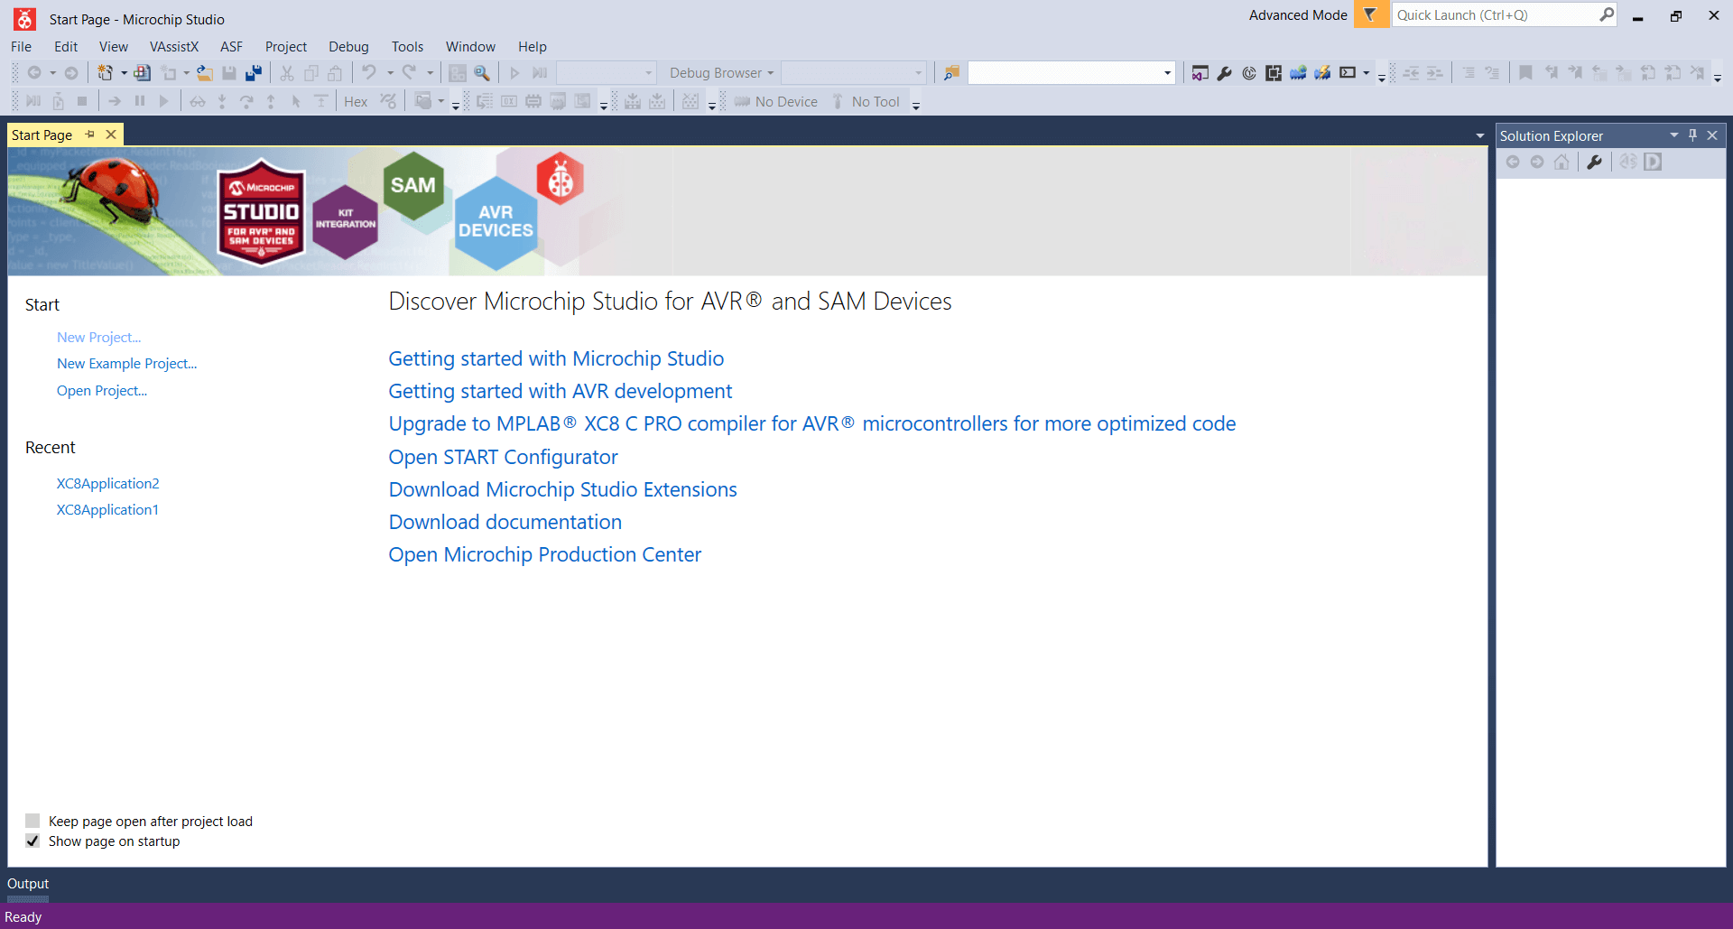The height and width of the screenshot is (929, 1733).
Task: Click the Output panel tab at bottom
Action: (28, 884)
